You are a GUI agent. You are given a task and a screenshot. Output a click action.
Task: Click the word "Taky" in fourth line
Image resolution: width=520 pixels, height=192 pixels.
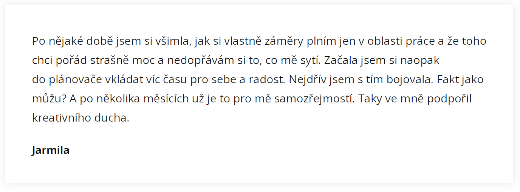point(368,99)
